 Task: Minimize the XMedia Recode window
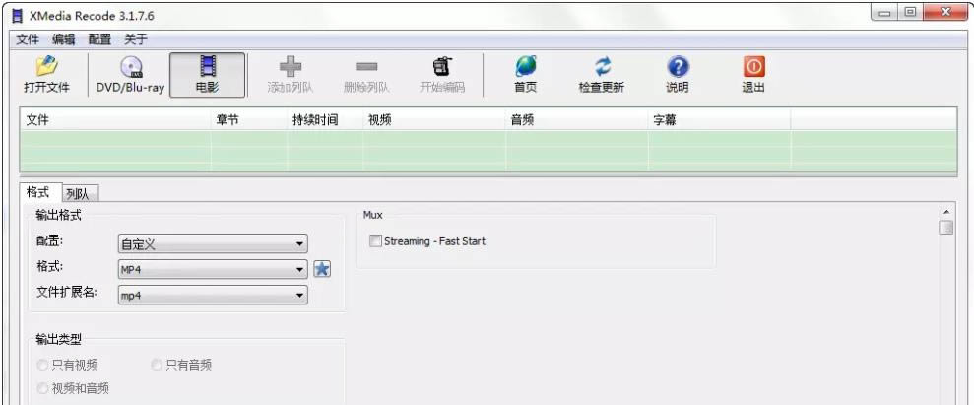tap(884, 13)
